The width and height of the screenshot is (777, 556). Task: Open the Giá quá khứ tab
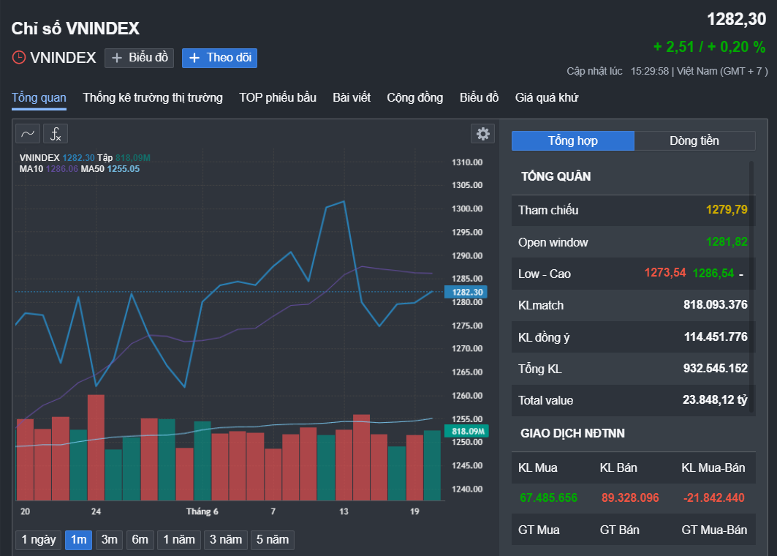click(547, 98)
